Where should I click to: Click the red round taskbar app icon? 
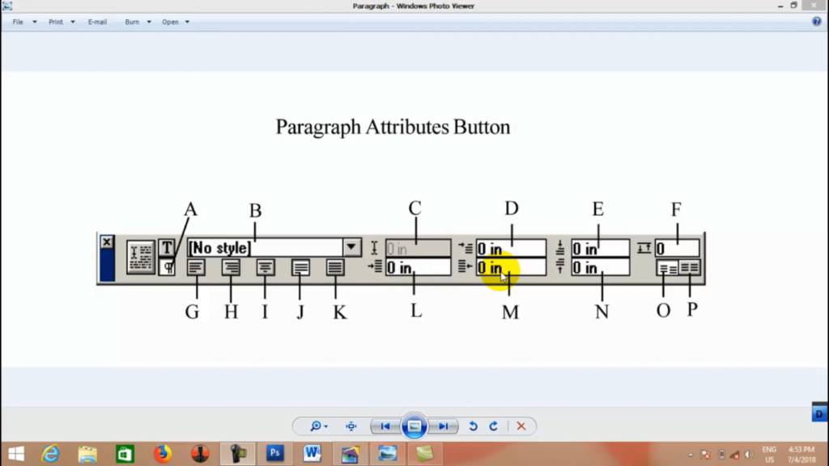[200, 453]
